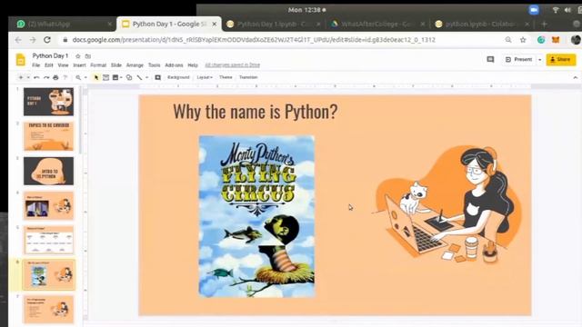Choose the Shape tool
The width and height of the screenshot is (582, 327).
point(129,77)
